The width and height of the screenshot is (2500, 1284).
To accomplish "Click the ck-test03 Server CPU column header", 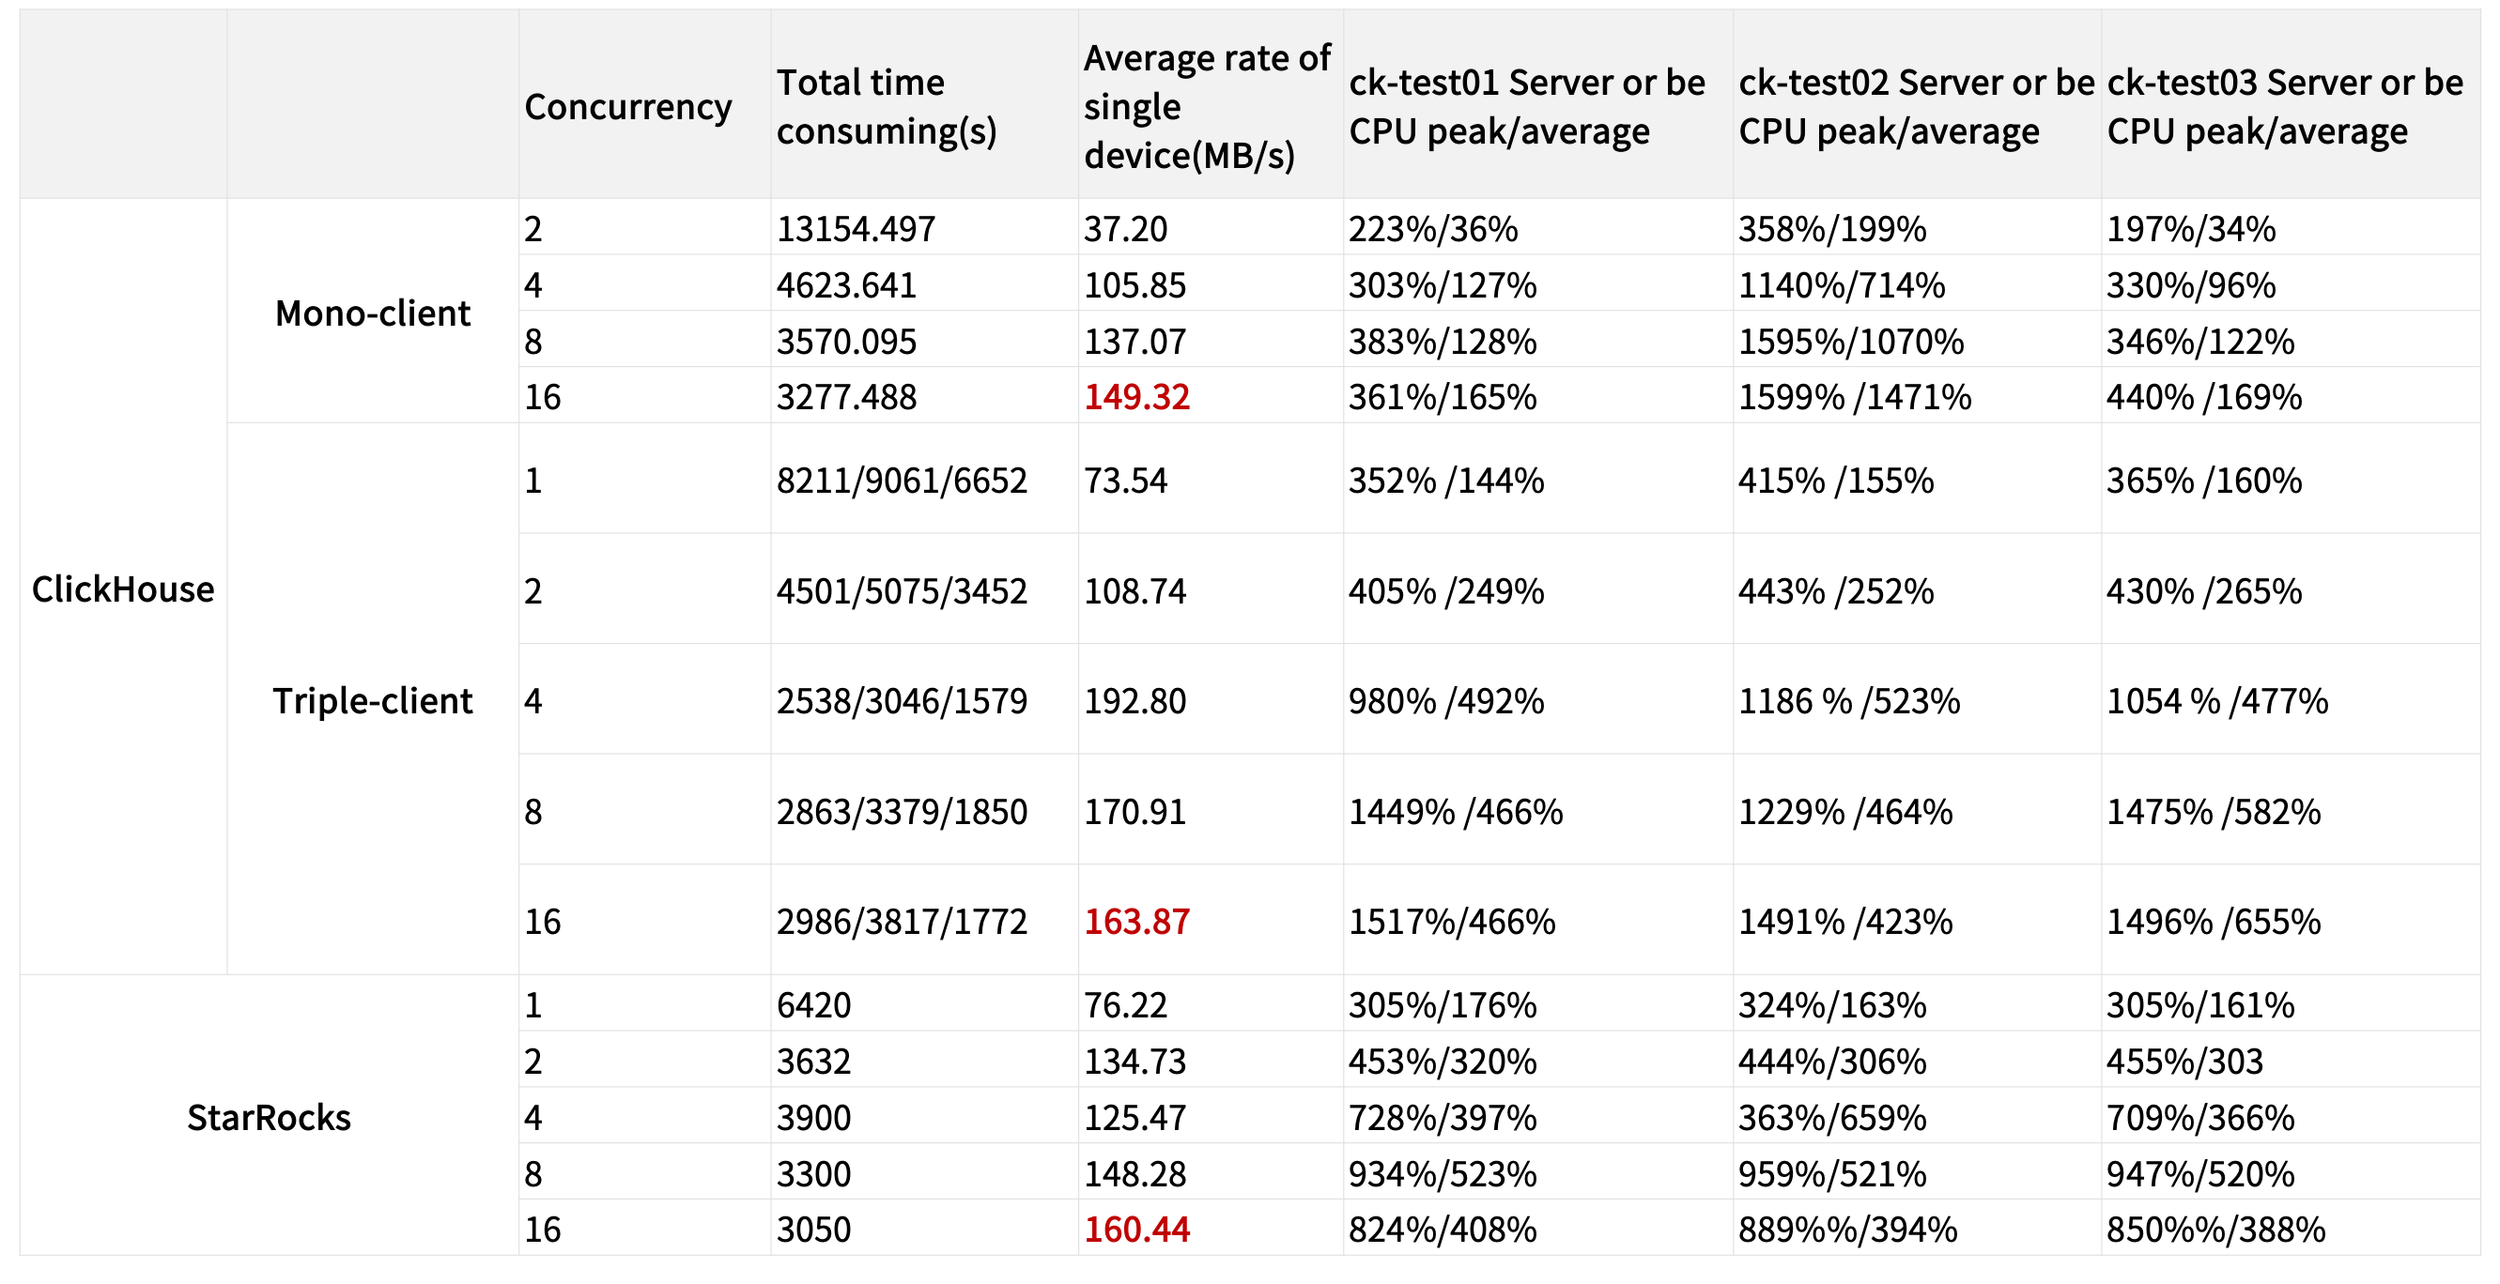I will (x=2291, y=104).
